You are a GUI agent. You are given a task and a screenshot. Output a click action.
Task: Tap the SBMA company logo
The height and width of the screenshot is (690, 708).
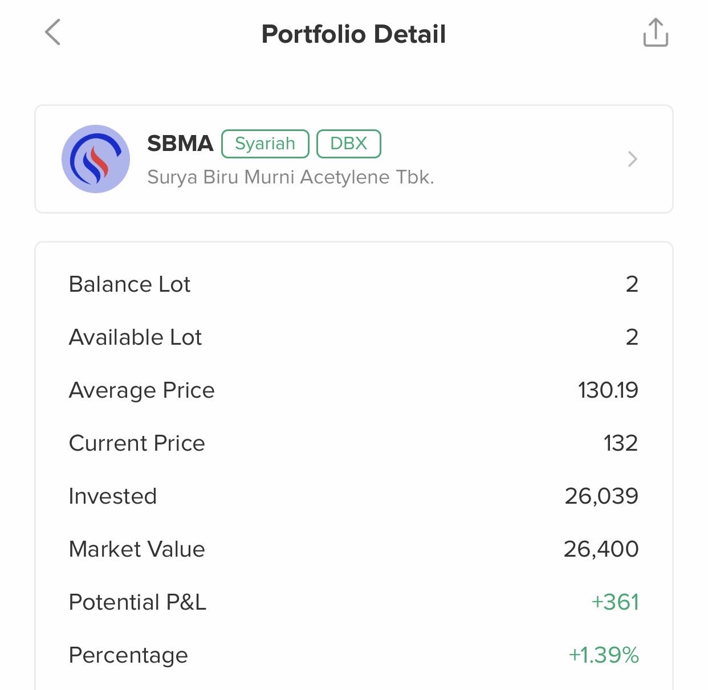point(96,159)
